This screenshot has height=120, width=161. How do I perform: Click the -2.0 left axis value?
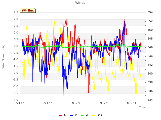[x=15, y=73]
